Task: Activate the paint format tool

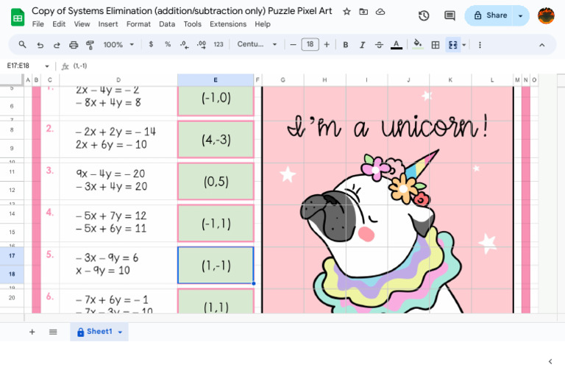Action: [90, 45]
